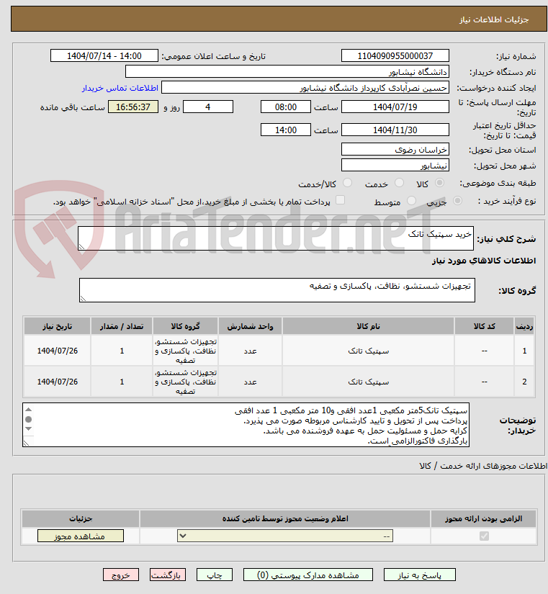Click the ایجاد کننده درخواست field
This screenshot has height=594, width=548.
305,88
